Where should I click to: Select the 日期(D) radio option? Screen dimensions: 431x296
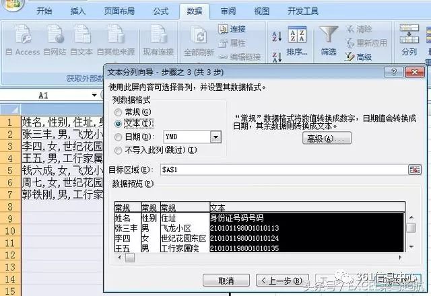(119, 137)
